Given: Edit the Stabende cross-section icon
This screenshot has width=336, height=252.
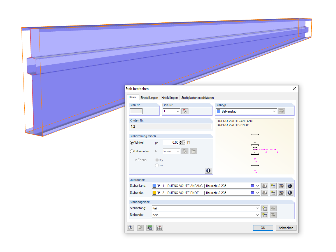Looking at the screenshot, I should coord(281,193).
